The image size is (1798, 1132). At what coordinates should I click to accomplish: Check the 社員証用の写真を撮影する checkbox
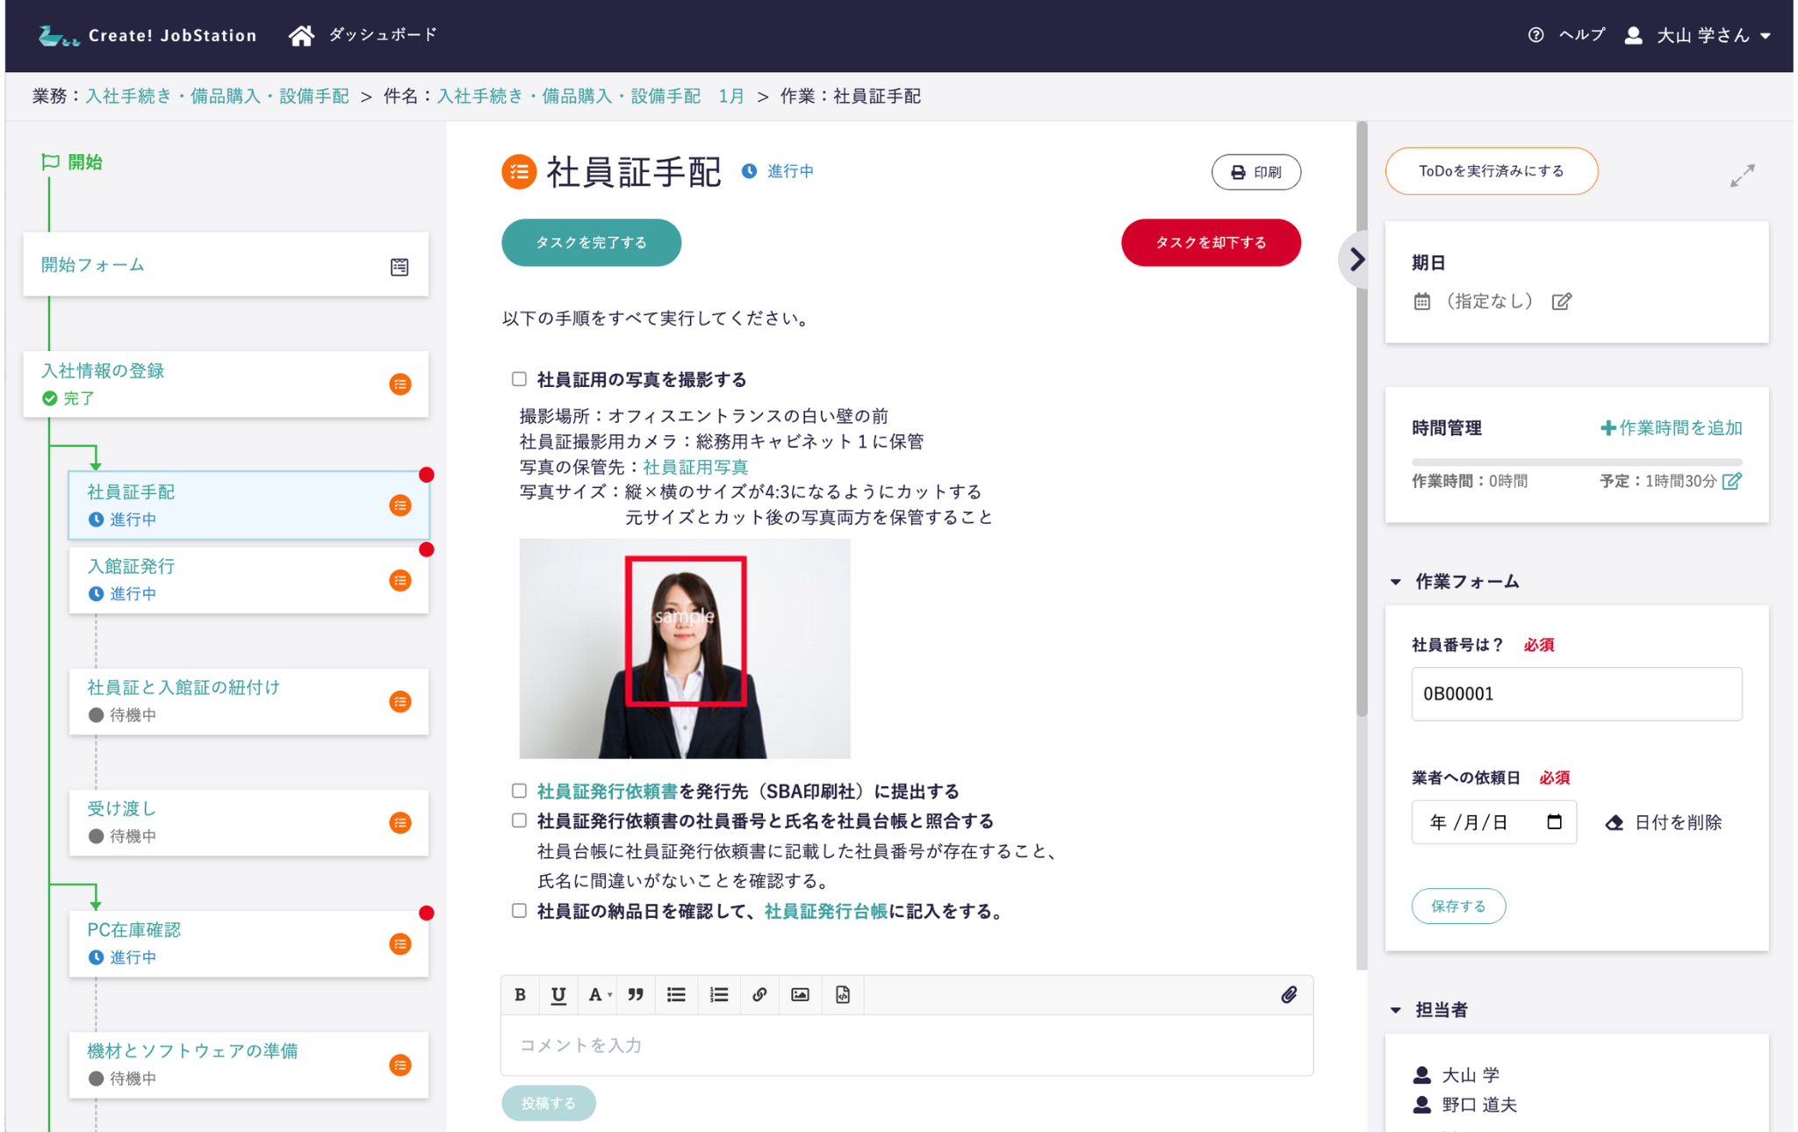(x=519, y=378)
